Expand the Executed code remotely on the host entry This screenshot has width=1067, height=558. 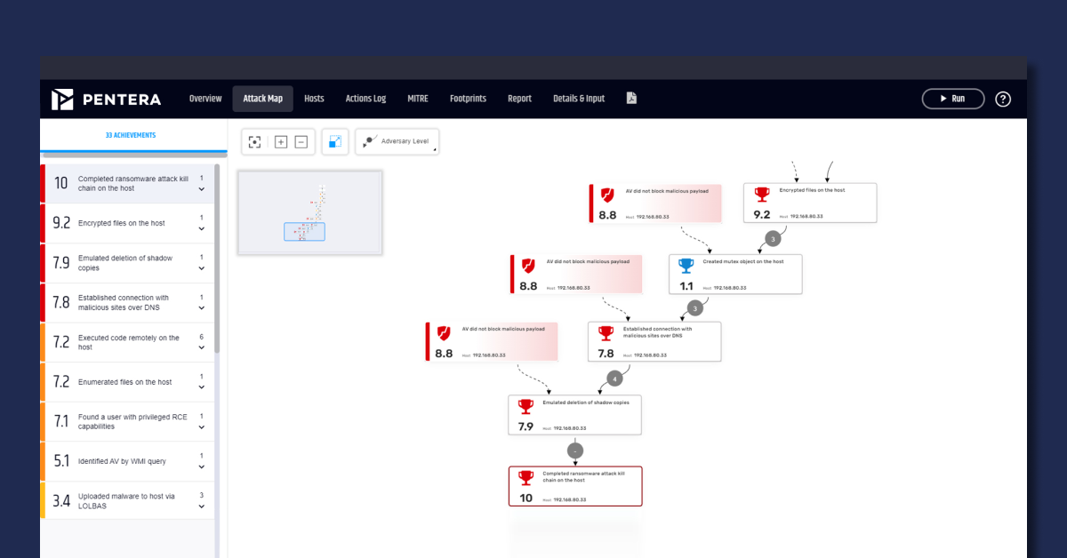point(202,348)
